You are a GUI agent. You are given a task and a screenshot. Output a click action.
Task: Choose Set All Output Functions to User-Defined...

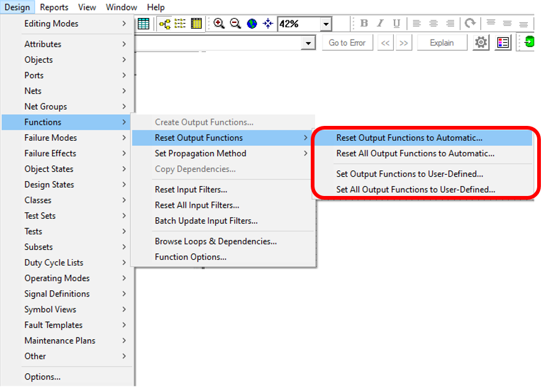424,190
